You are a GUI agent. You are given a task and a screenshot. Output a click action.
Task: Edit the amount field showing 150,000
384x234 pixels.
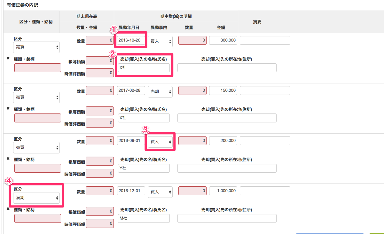(223, 90)
